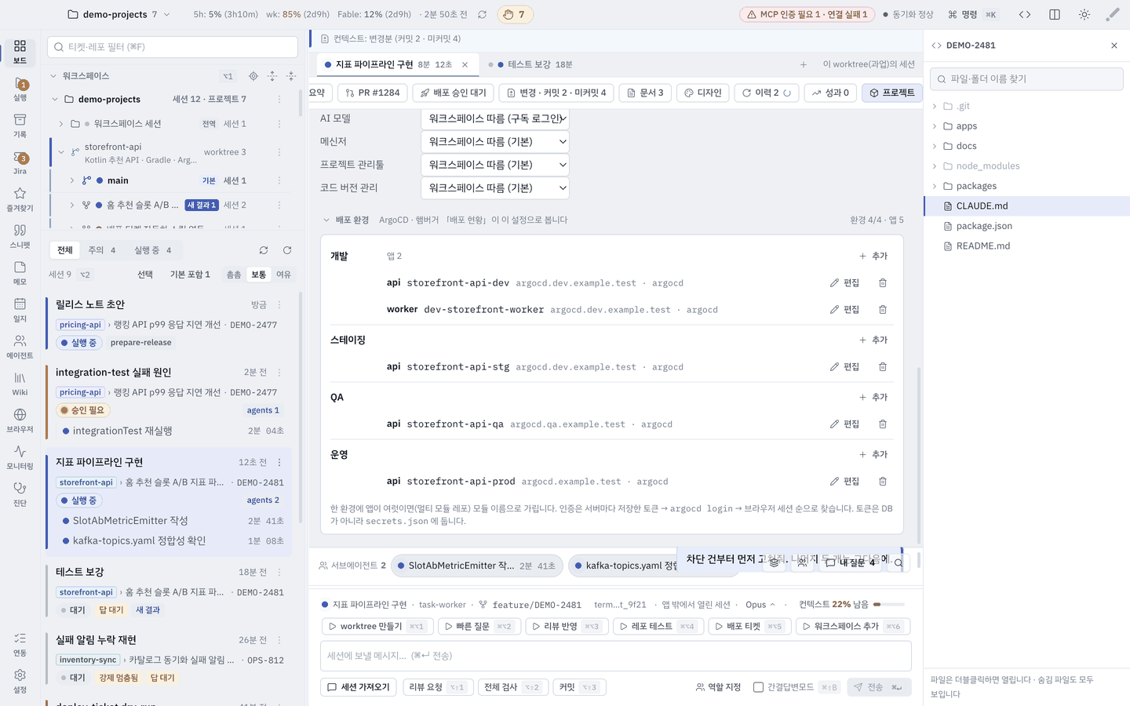Show the 주의 4 filter tab
The image size is (1130, 706).
(102, 250)
